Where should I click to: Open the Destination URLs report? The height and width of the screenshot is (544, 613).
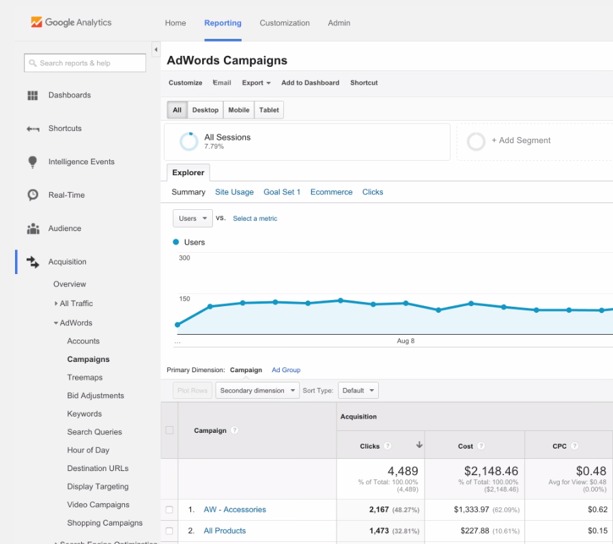point(98,468)
